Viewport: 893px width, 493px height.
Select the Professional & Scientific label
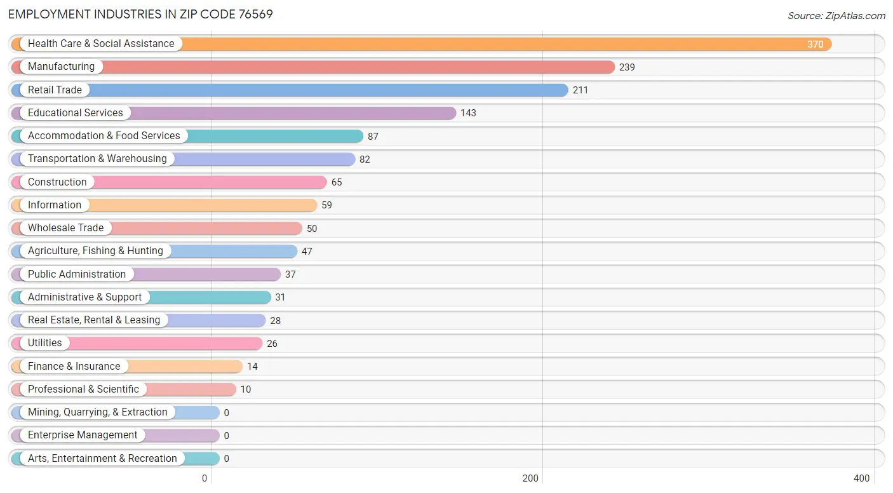[x=83, y=389]
